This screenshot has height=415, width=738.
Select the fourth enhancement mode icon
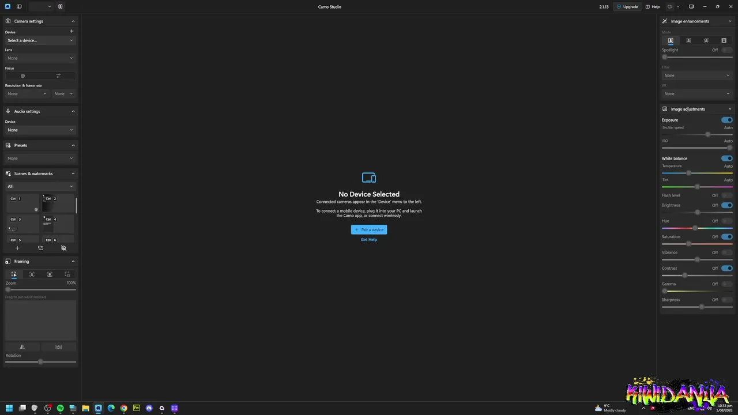[x=724, y=40]
